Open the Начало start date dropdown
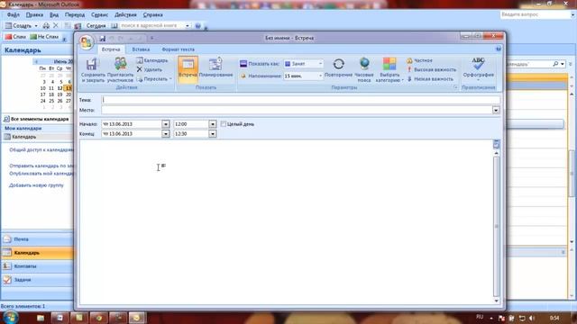 [166, 124]
